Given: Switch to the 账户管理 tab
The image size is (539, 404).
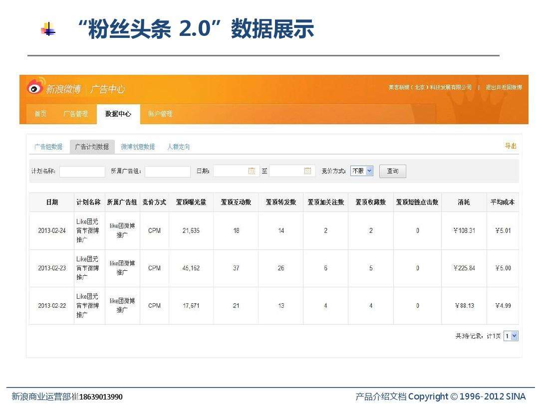Looking at the screenshot, I should [x=160, y=114].
